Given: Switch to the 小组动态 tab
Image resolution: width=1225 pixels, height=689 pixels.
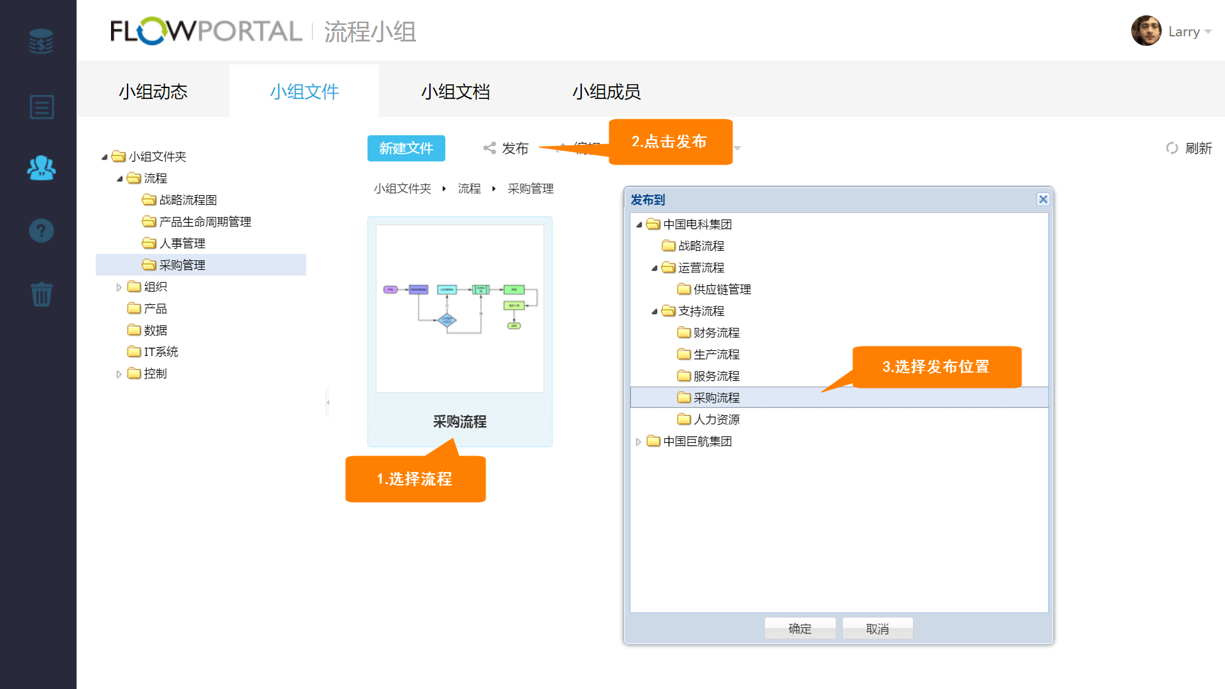Looking at the screenshot, I should (153, 92).
